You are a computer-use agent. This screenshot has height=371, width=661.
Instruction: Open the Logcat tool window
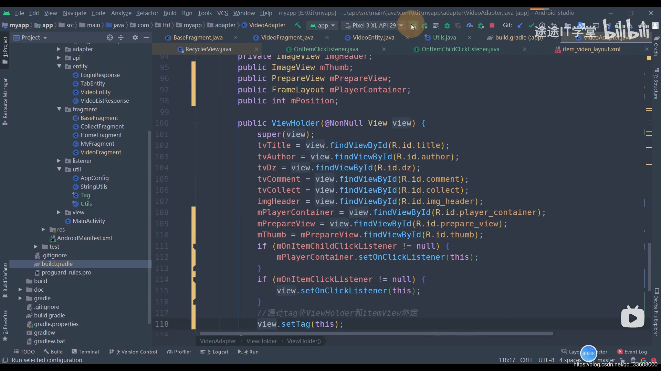tap(214, 352)
